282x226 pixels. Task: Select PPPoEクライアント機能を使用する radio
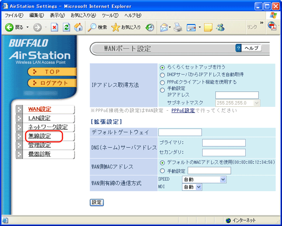[162, 82]
